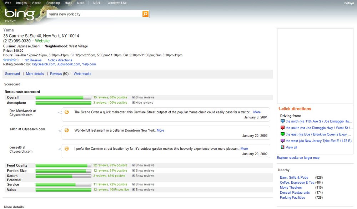Collapse Atmosphere reviews with Hide reviews
Image resolution: width=357 pixels, height=209 pixels.
143,103
